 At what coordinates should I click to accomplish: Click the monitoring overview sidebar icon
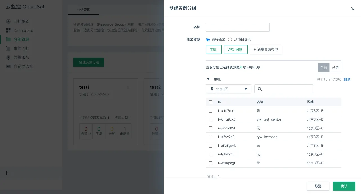click(8, 21)
